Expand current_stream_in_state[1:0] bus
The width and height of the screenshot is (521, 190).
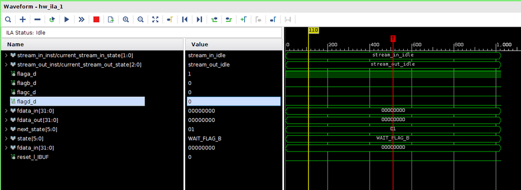[6, 55]
